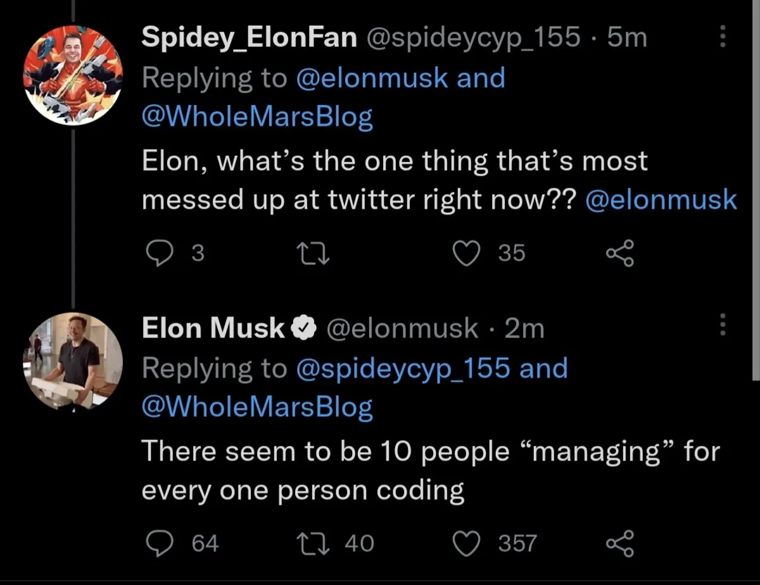760x585 pixels.
Task: Click the Elon Musk display name
Action: [213, 328]
